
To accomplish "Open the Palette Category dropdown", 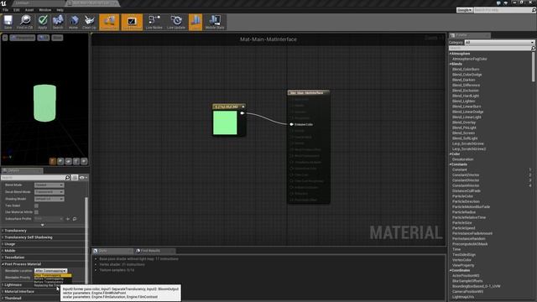I will click(x=499, y=43).
